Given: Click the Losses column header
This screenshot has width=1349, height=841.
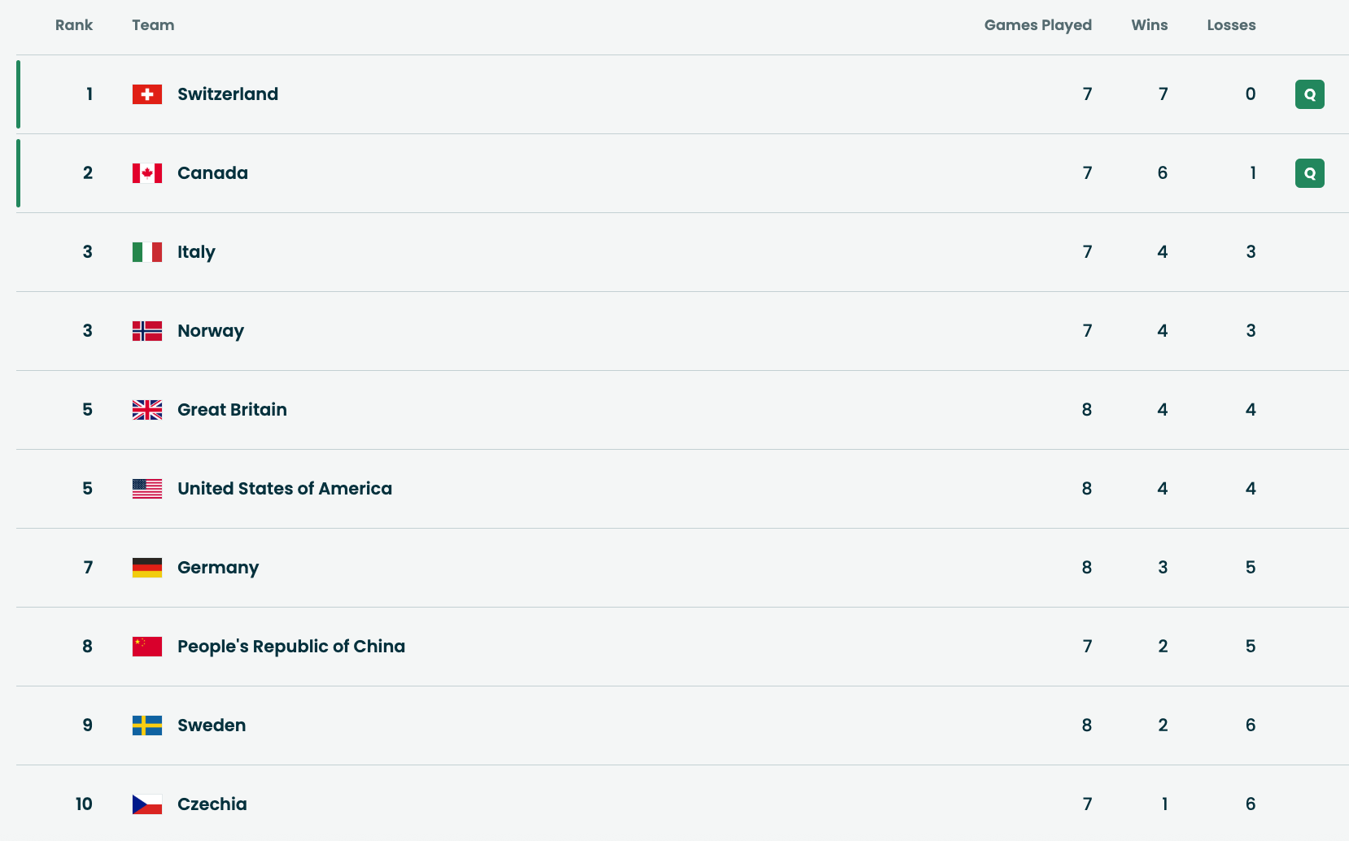Looking at the screenshot, I should pyautogui.click(x=1231, y=25).
